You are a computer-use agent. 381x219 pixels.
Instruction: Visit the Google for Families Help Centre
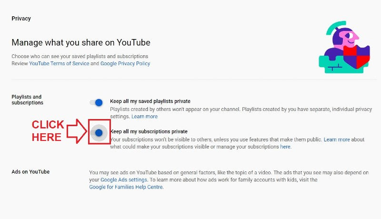tap(126, 187)
